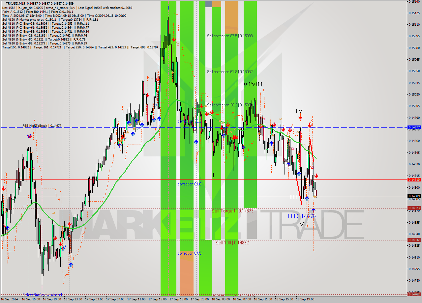Select the Time A:2024.09.17 18:45:00 line
Viewport: 422px width, 303px height.
coord(64,15)
